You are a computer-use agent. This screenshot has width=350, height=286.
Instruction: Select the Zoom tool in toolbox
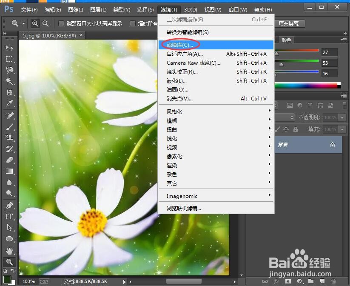pyautogui.click(x=9, y=262)
